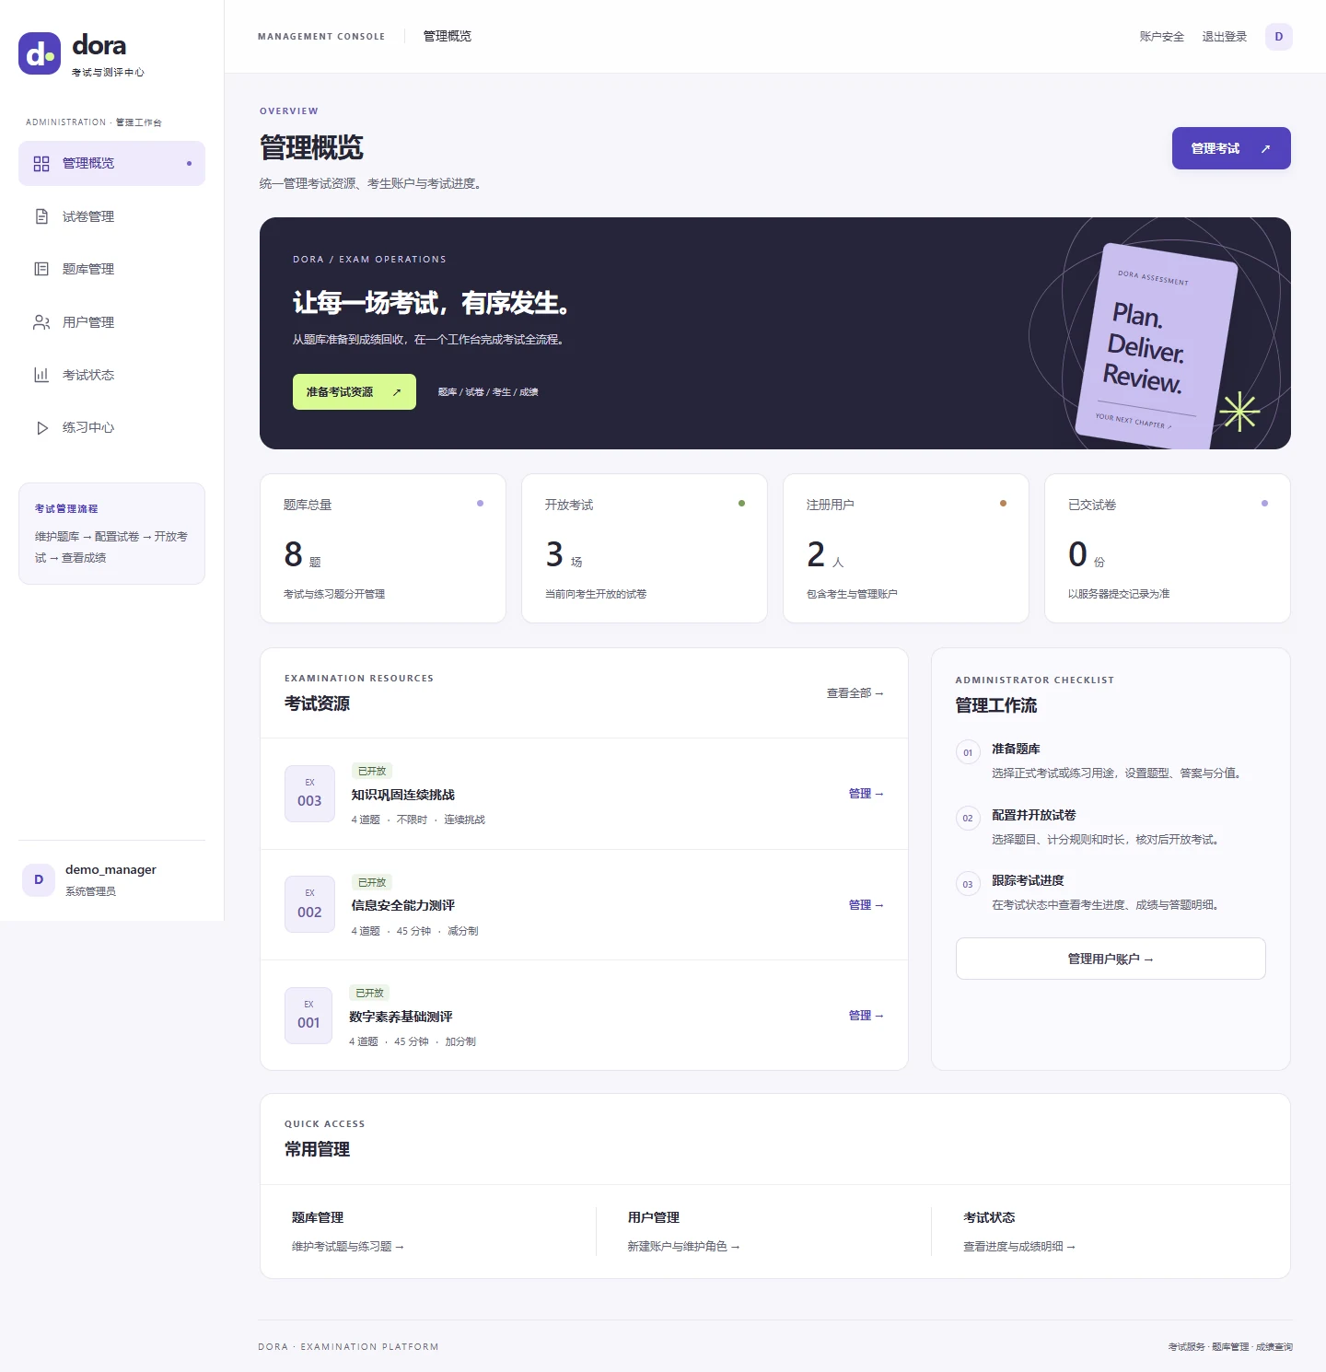Image resolution: width=1326 pixels, height=1372 pixels.
Task: Click the 管理用户账户 button
Action: pyautogui.click(x=1111, y=959)
